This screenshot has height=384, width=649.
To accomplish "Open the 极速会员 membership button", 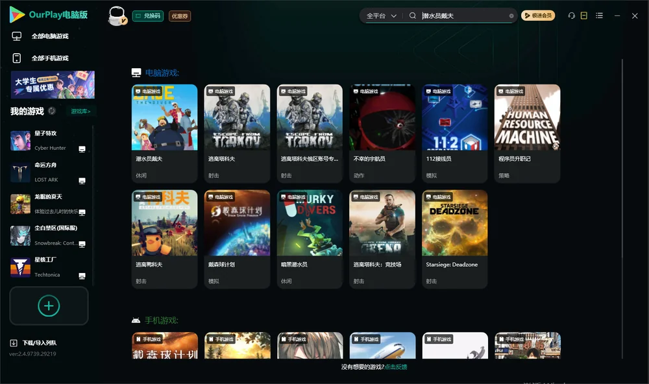I will [538, 16].
